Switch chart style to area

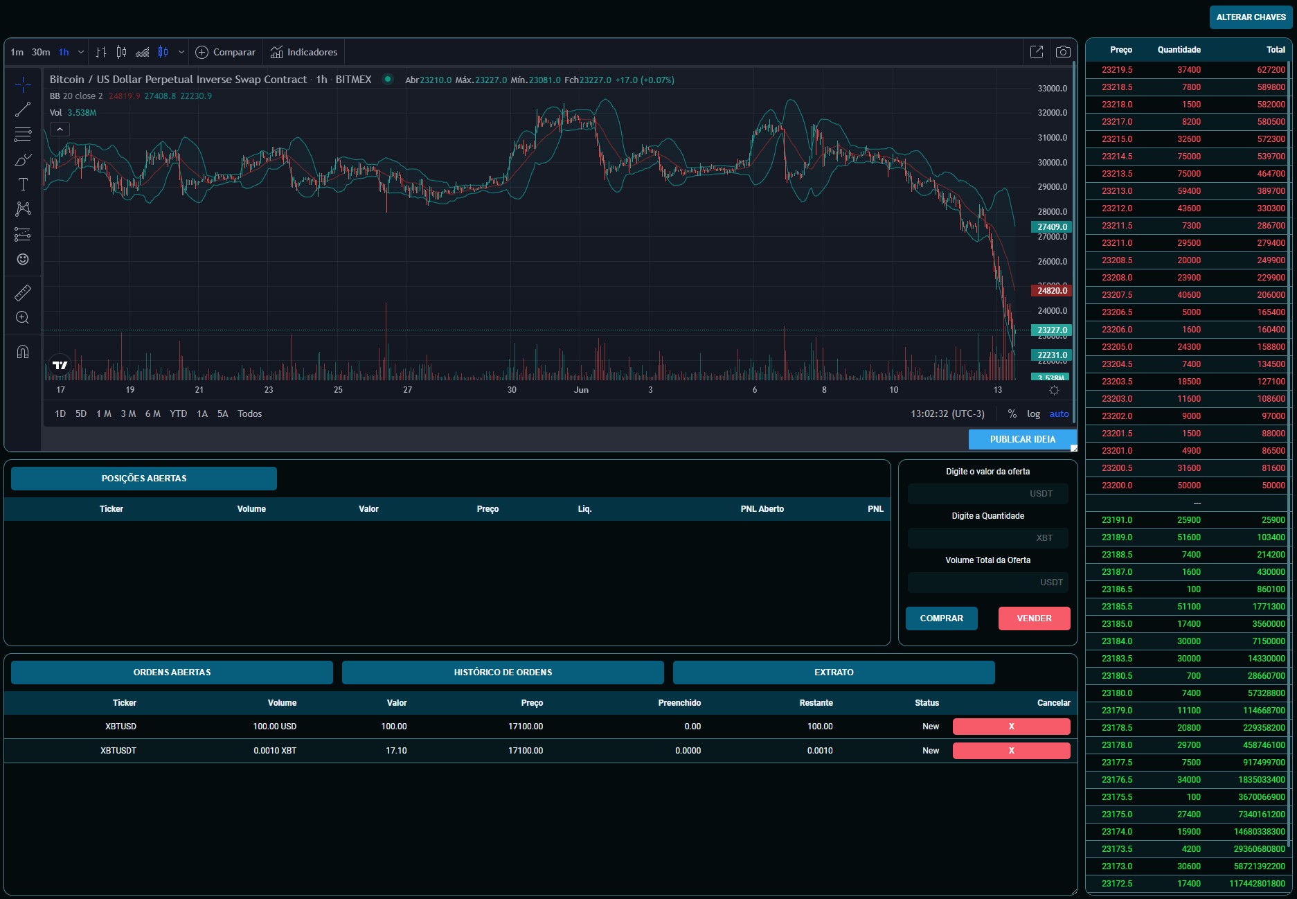point(143,52)
